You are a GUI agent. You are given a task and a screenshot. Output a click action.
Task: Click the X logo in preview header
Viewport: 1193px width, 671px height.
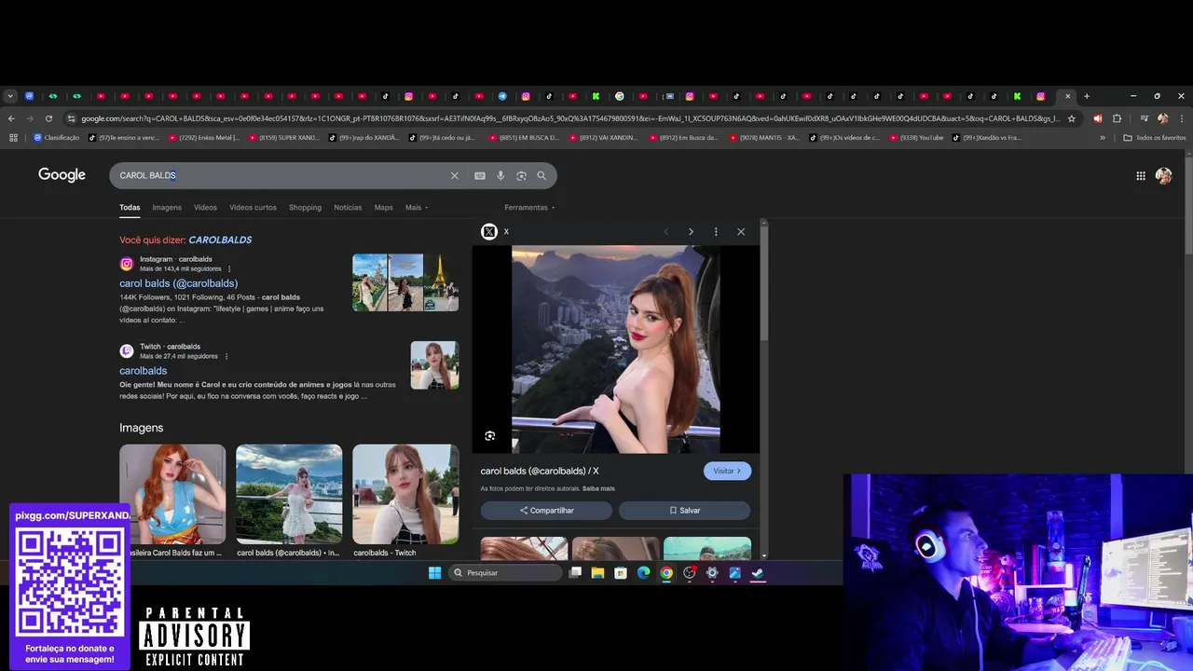click(488, 231)
